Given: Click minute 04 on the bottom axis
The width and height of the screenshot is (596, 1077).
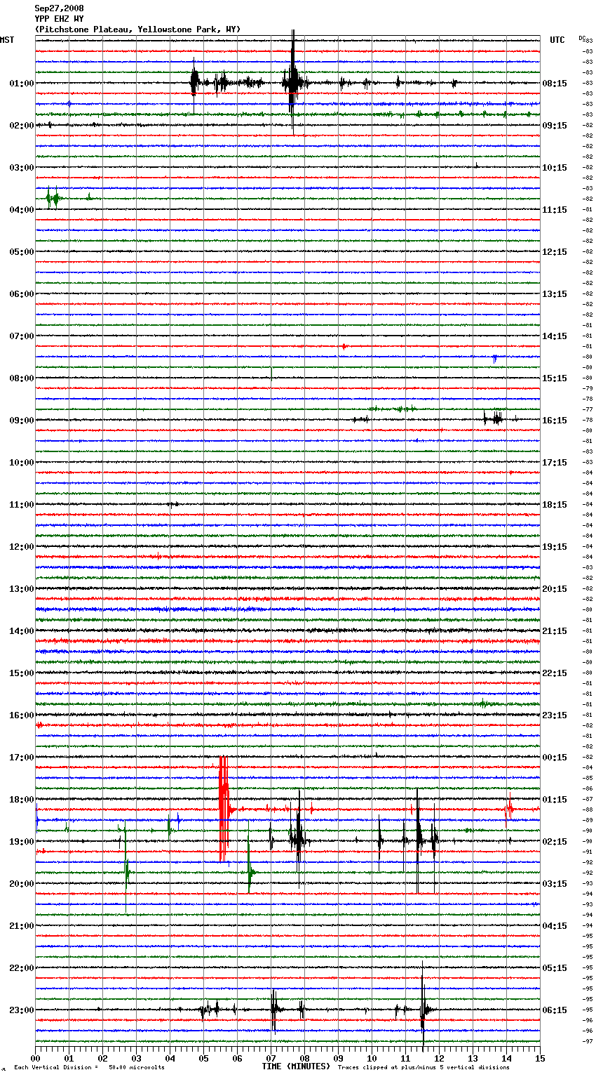Looking at the screenshot, I should pos(170,1058).
